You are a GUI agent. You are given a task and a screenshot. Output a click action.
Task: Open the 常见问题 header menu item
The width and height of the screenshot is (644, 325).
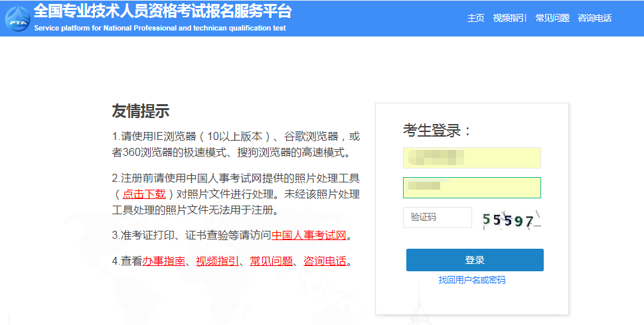tap(552, 18)
